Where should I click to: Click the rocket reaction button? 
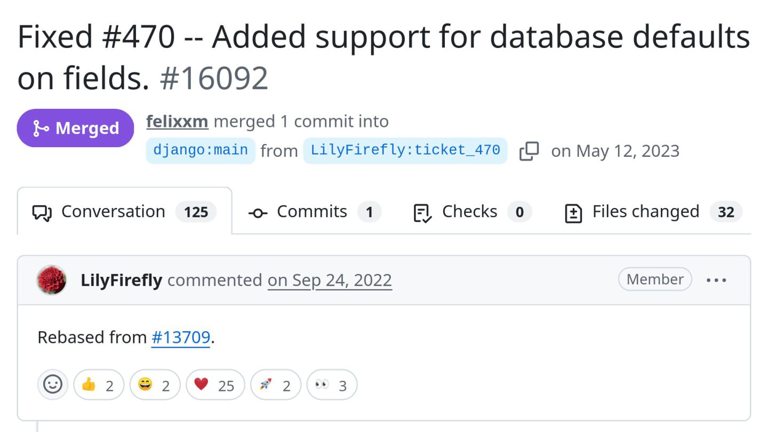(x=276, y=385)
